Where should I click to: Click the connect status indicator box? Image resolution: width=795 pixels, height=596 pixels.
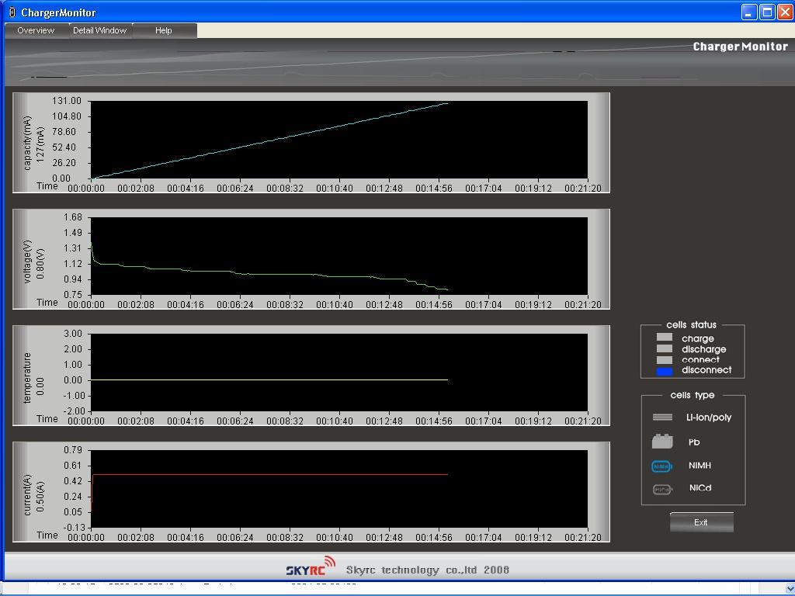click(x=665, y=360)
